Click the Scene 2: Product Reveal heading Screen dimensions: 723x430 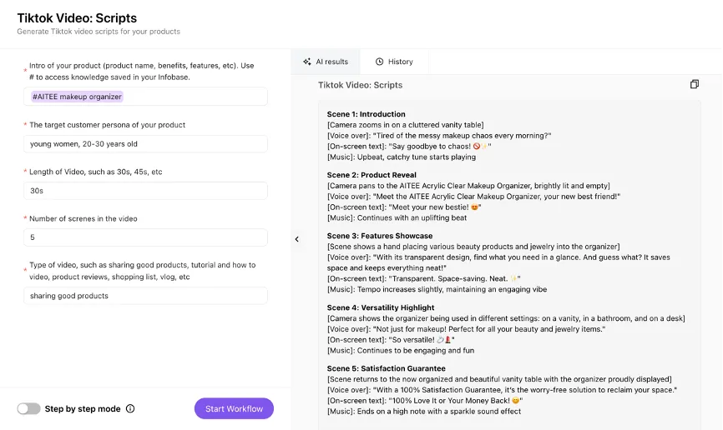(x=371, y=175)
